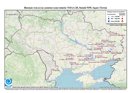Click the map title about heat emissions
The width and height of the screenshot is (131, 93).
65,8
